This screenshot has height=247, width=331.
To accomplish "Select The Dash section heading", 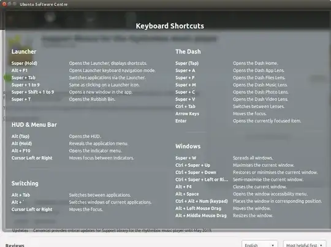I will pos(188,51).
